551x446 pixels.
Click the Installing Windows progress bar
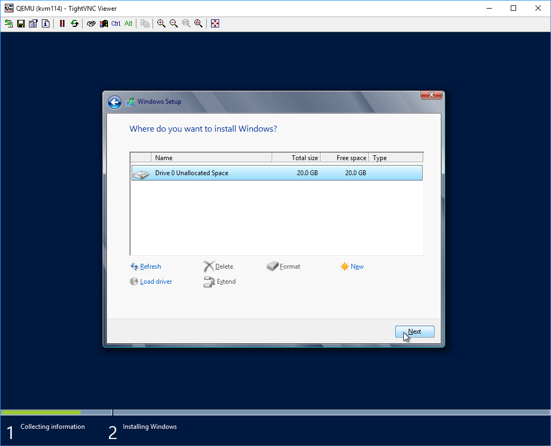332,412
